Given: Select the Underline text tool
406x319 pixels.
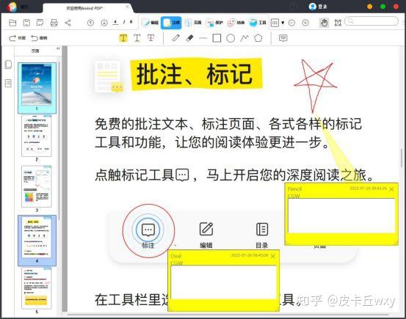Looking at the screenshot, I should tap(137, 38).
